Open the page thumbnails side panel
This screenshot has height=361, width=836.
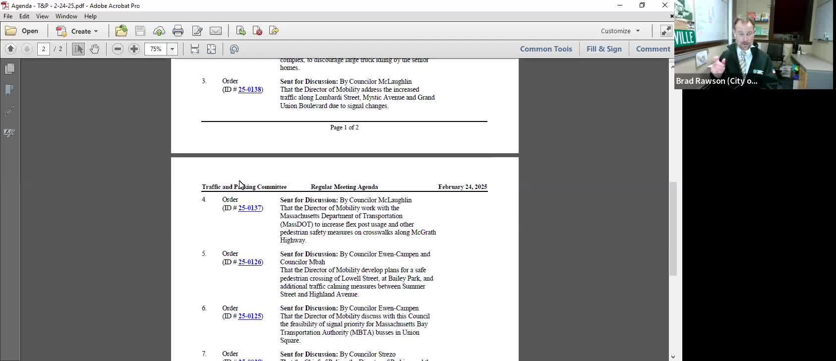click(x=9, y=68)
